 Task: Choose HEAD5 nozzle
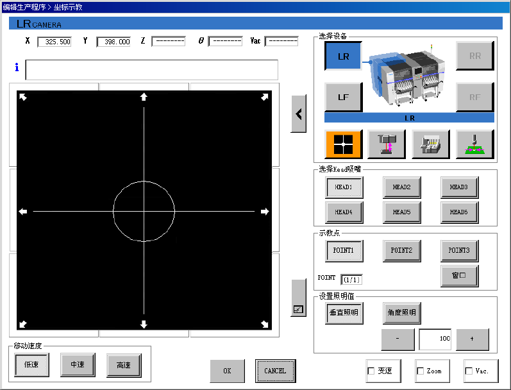point(401,212)
